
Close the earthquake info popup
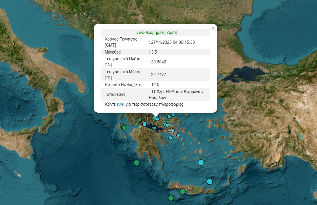point(213,28)
